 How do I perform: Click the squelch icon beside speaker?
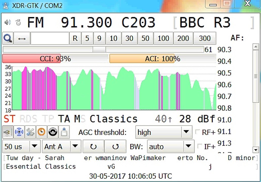pyautogui.click(x=18, y=22)
